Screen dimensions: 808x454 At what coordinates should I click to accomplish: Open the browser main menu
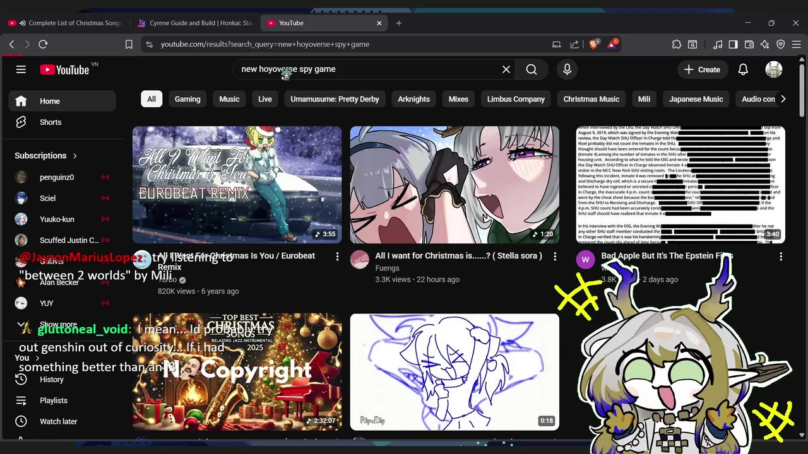pyautogui.click(x=797, y=44)
